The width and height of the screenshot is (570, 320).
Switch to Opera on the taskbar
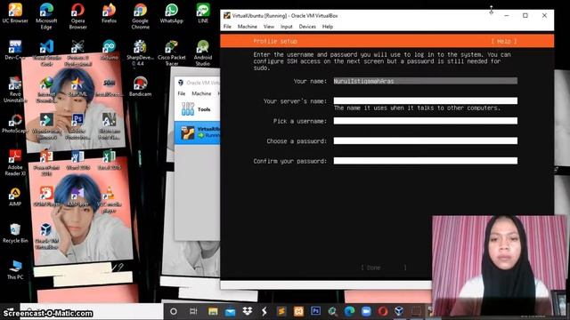pyautogui.click(x=382, y=311)
